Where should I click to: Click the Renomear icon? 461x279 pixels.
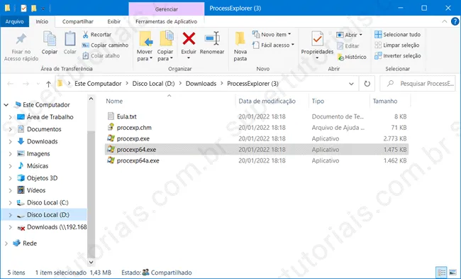(x=212, y=38)
